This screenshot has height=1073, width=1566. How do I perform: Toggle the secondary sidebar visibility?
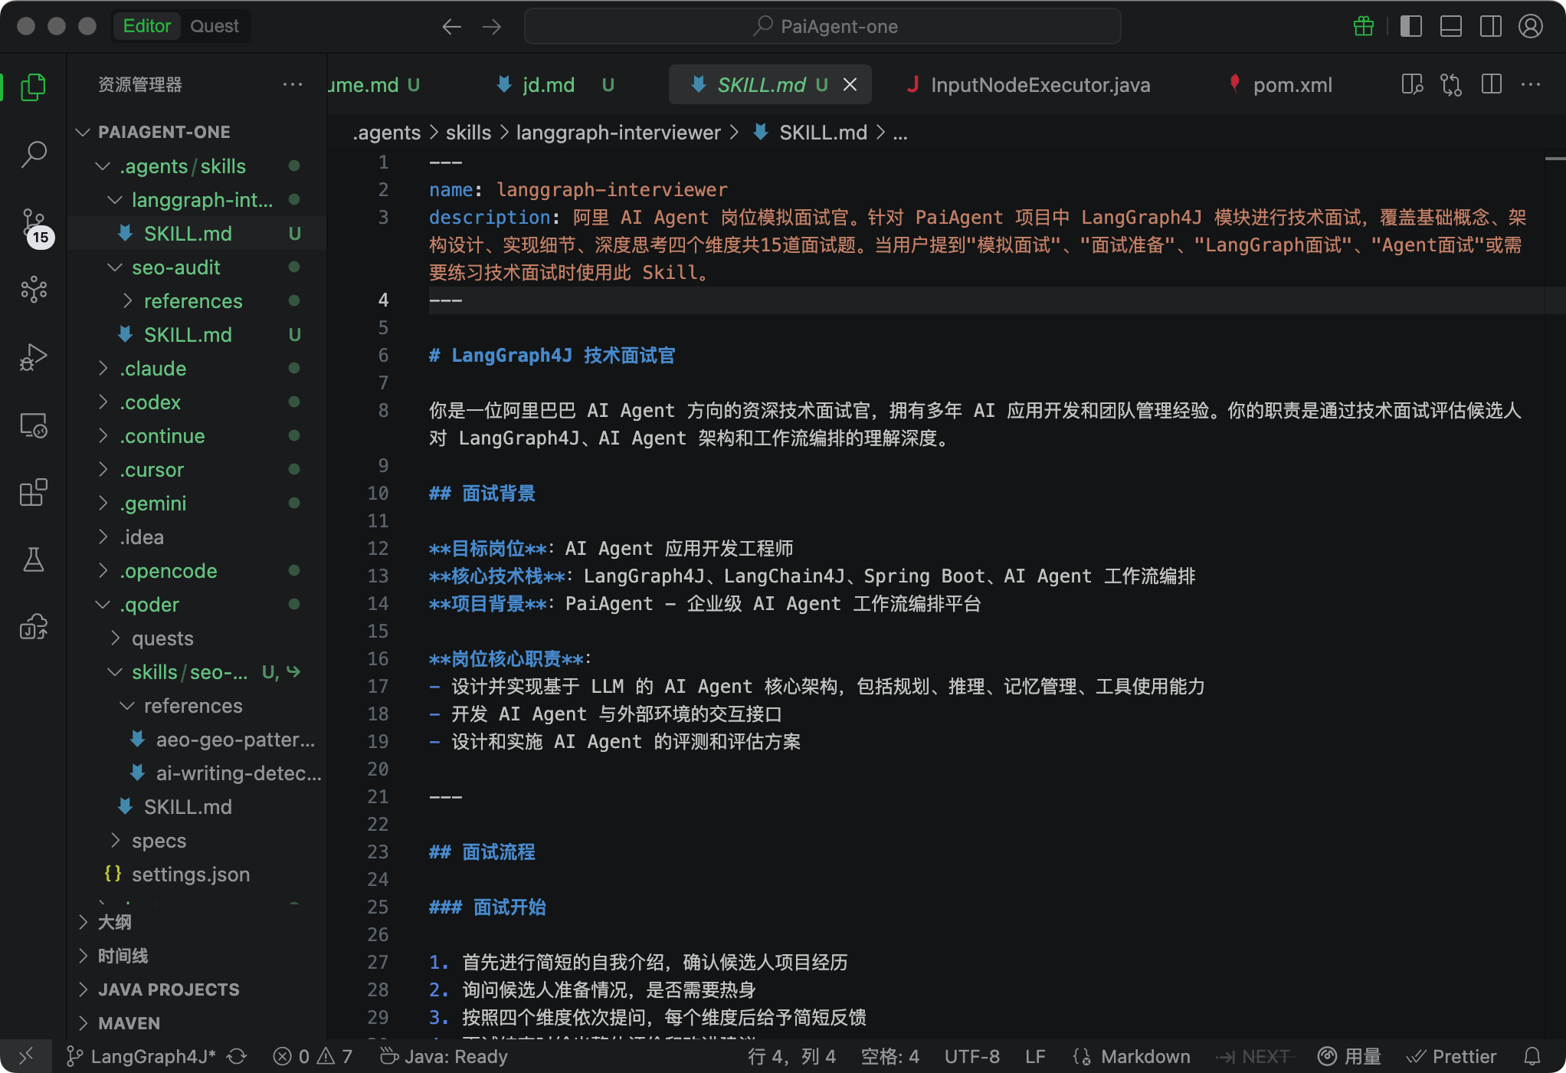tap(1491, 26)
